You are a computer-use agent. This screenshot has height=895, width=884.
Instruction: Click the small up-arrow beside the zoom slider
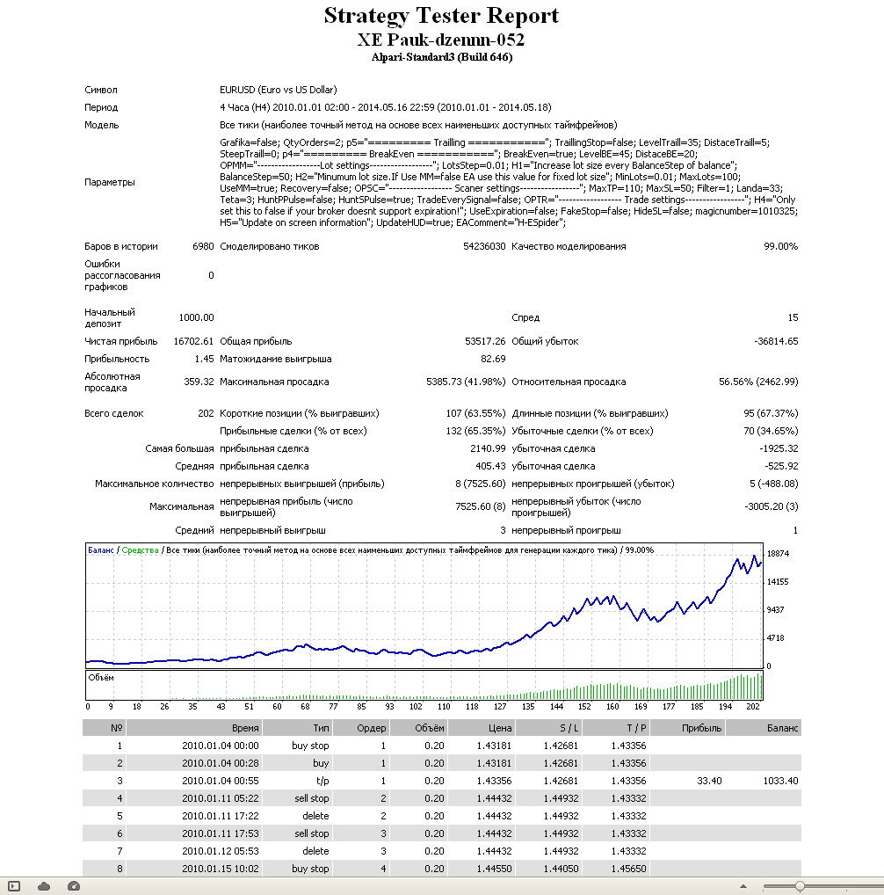pos(743,886)
